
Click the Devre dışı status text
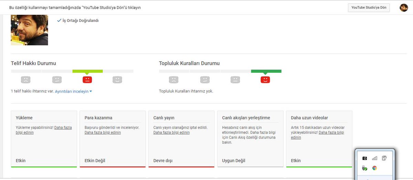pos(163,160)
